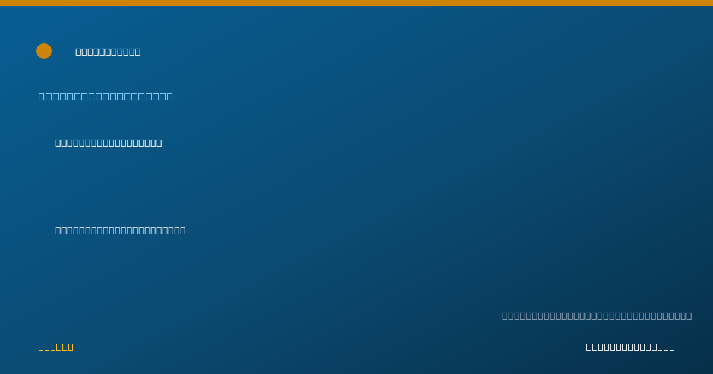713x374 pixels.
Task: Click the last character of the long gray footer line
Action: [x=689, y=316]
